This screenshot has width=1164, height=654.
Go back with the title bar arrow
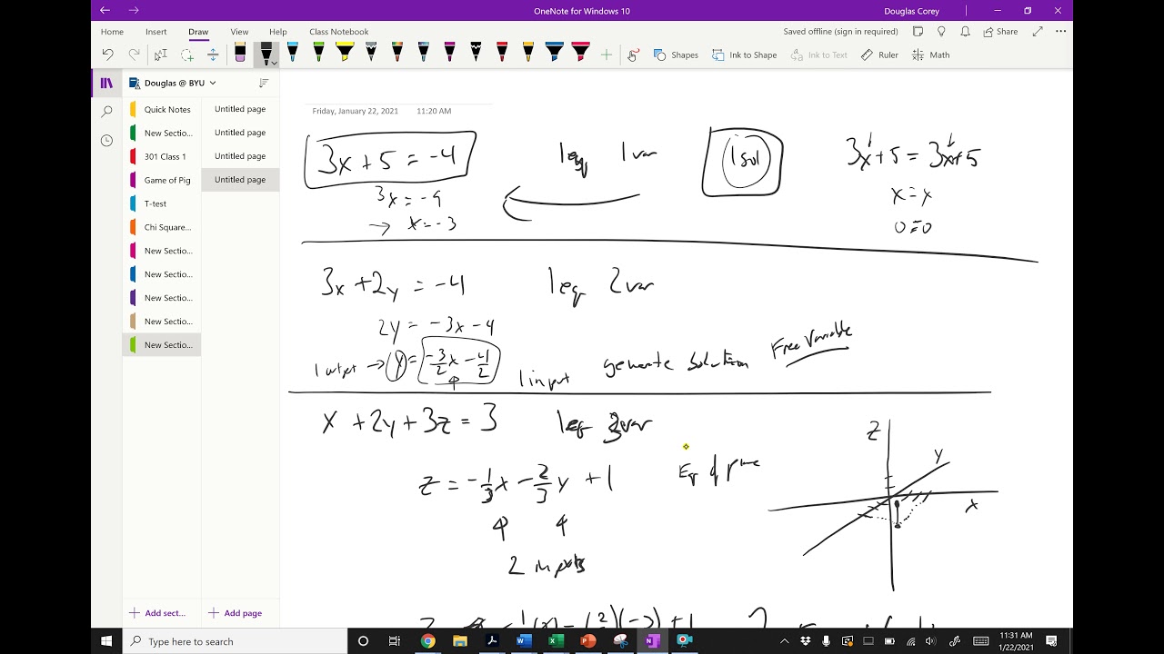105,11
